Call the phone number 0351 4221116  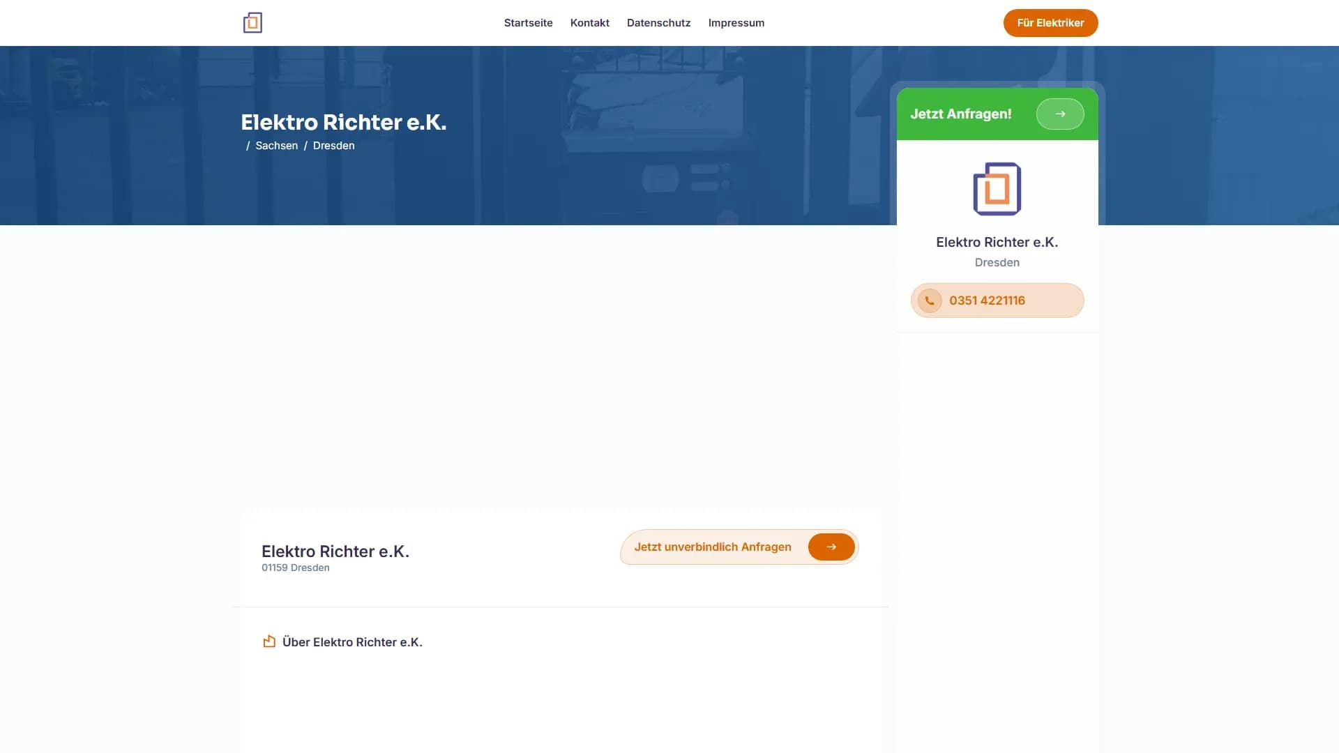987,301
